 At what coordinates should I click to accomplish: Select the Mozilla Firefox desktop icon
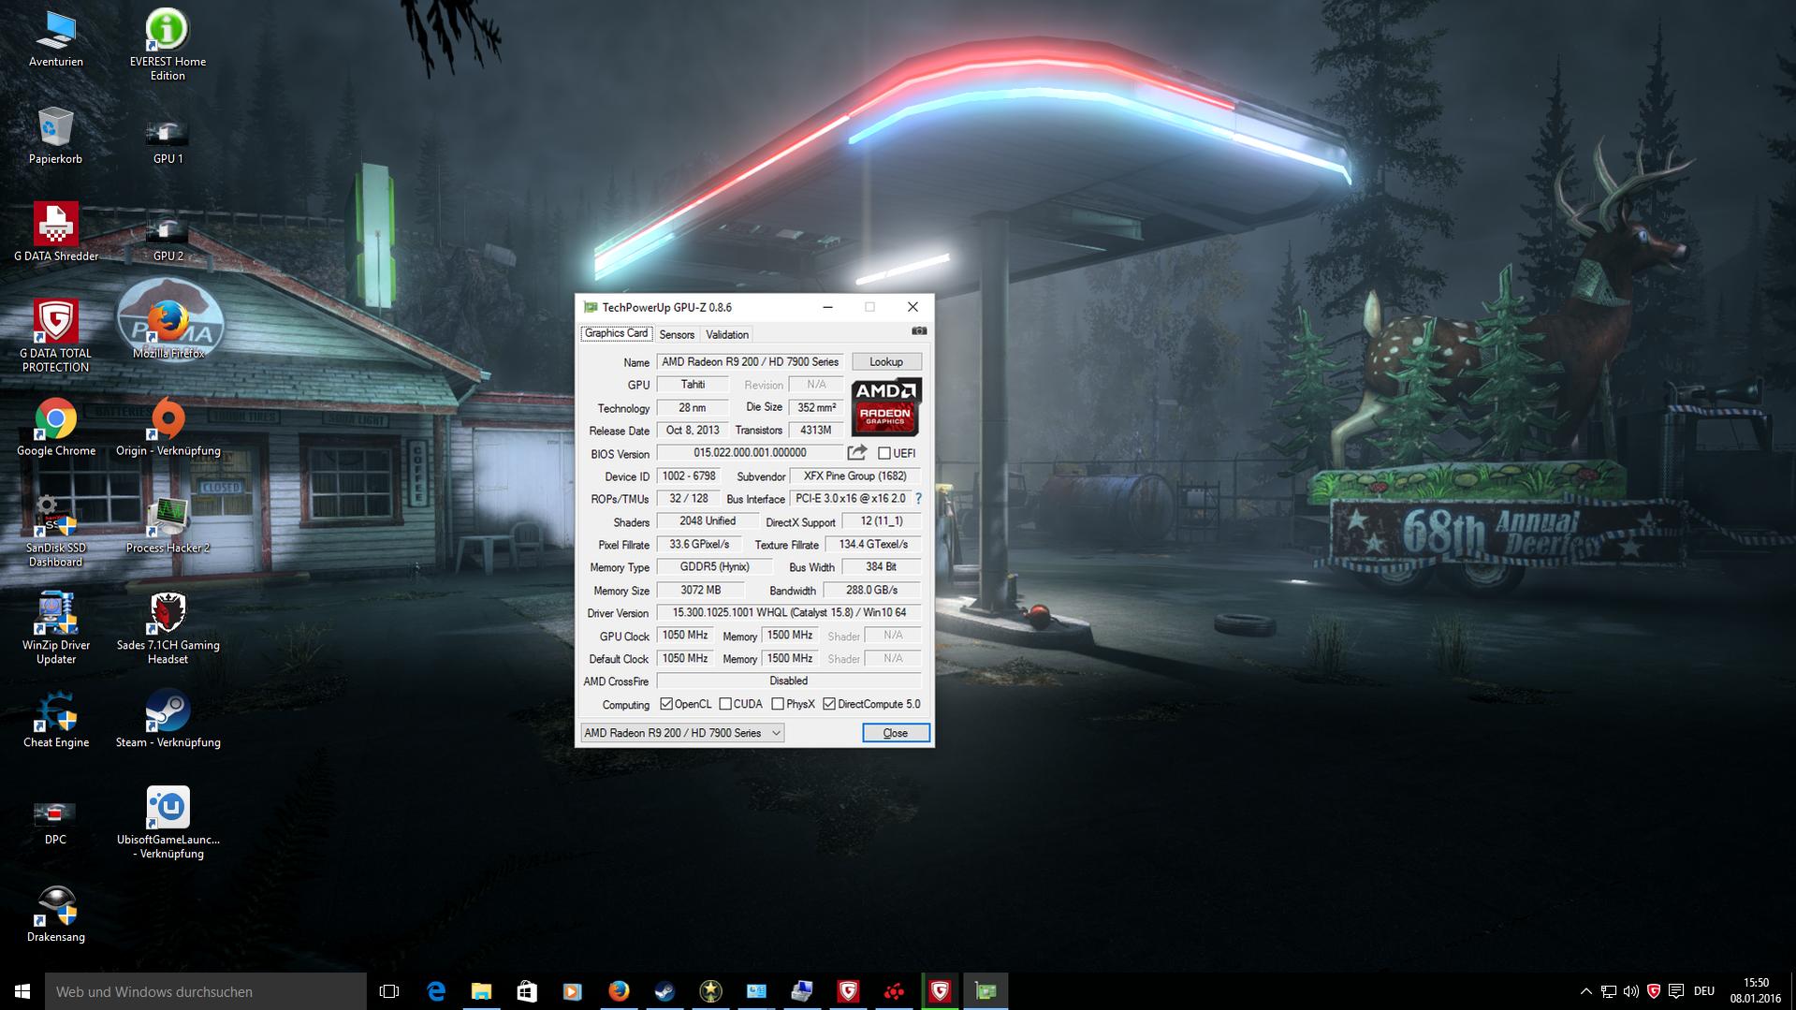point(168,329)
